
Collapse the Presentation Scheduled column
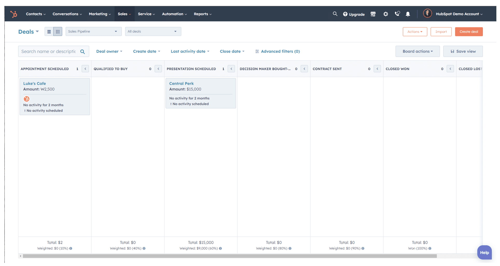tap(231, 69)
